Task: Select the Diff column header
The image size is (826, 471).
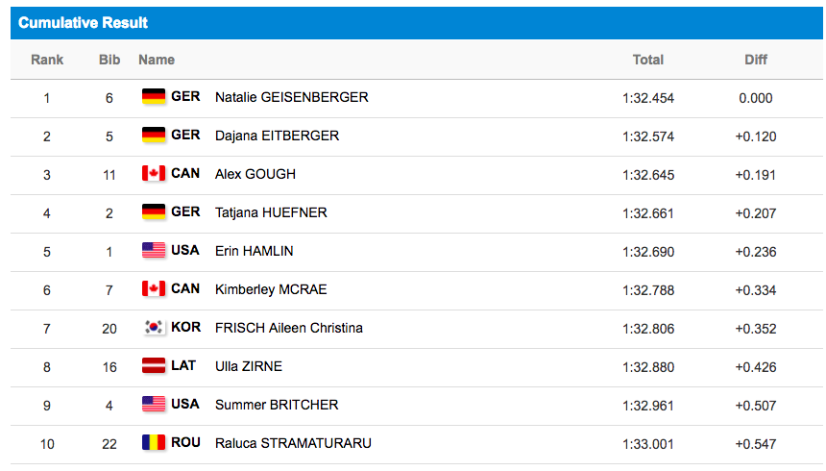Action: click(x=756, y=60)
